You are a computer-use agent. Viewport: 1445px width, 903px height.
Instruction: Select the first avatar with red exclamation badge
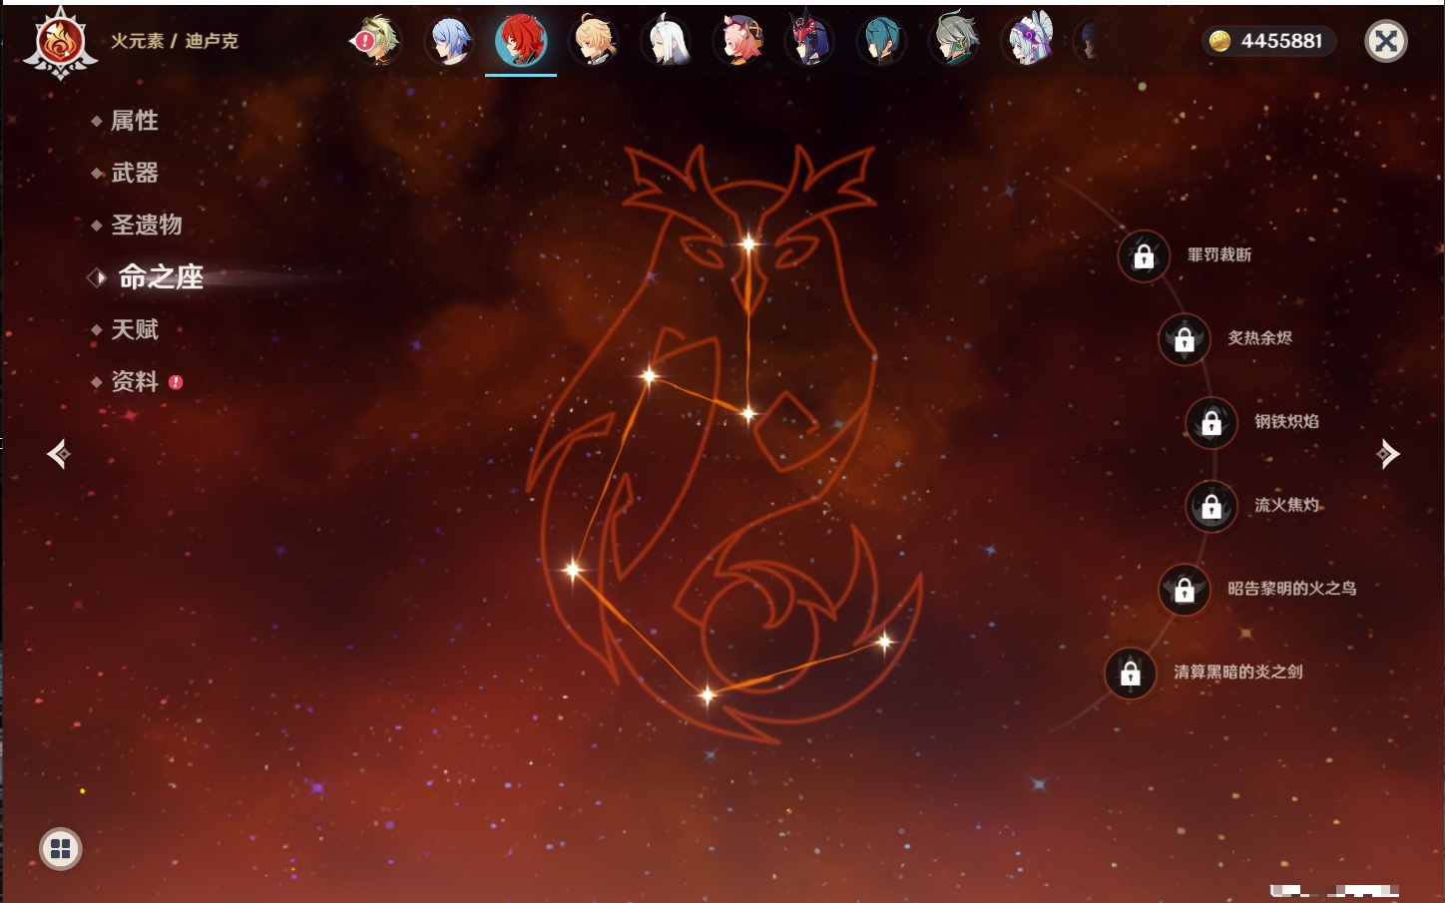click(377, 41)
